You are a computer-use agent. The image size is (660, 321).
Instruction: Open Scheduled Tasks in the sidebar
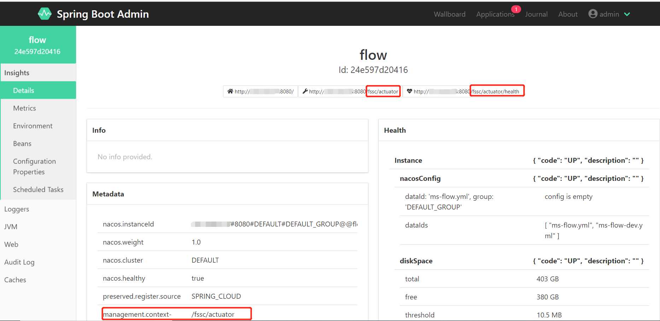(x=38, y=189)
